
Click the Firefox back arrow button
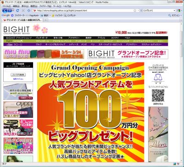click(x=5, y=11)
